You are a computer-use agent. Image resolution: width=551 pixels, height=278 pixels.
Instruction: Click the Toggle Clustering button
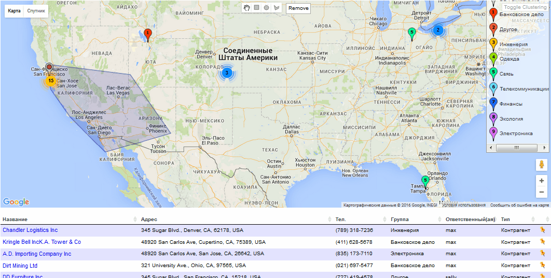tap(525, 7)
